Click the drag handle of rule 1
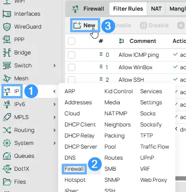The height and width of the screenshot is (192, 186). 101,66
